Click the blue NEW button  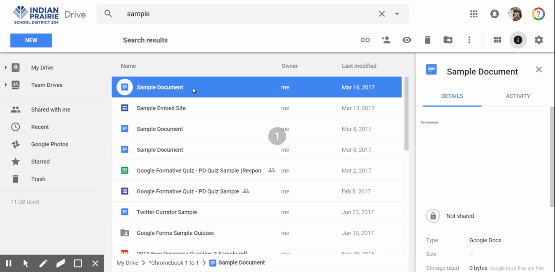(x=31, y=40)
